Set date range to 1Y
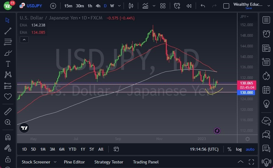The height and width of the screenshot is (168, 273). coord(83,149)
